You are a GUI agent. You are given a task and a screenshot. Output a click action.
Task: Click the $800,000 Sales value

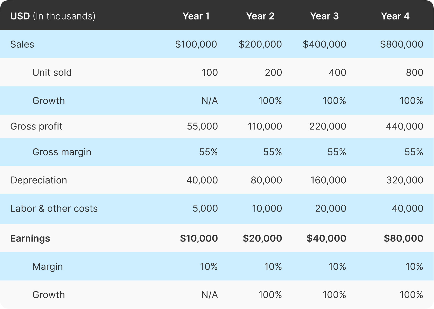[402, 44]
